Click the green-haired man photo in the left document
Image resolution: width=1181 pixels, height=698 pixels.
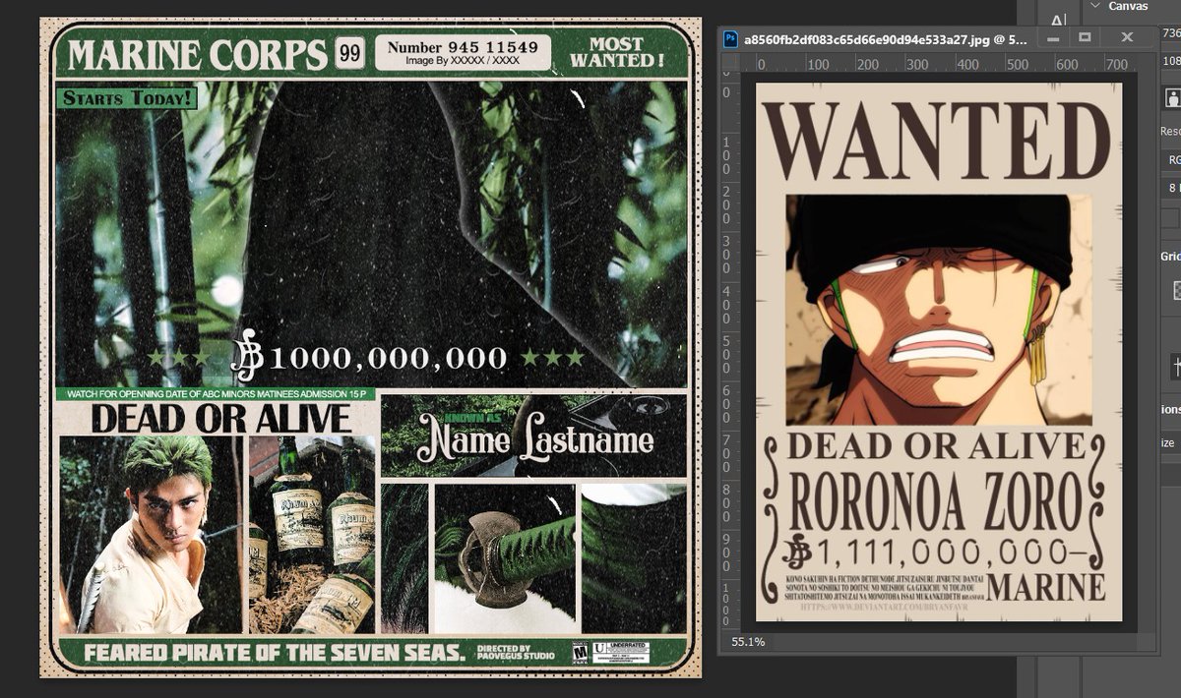click(x=151, y=534)
